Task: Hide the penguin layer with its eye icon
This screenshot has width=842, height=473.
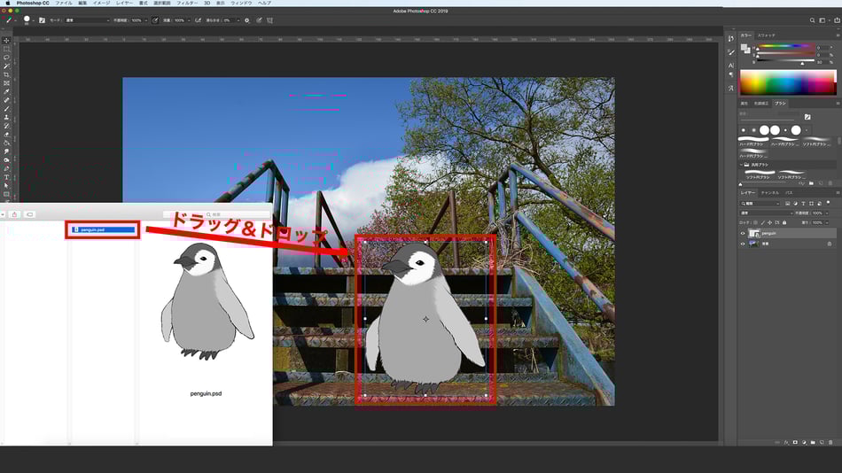Action: click(743, 233)
